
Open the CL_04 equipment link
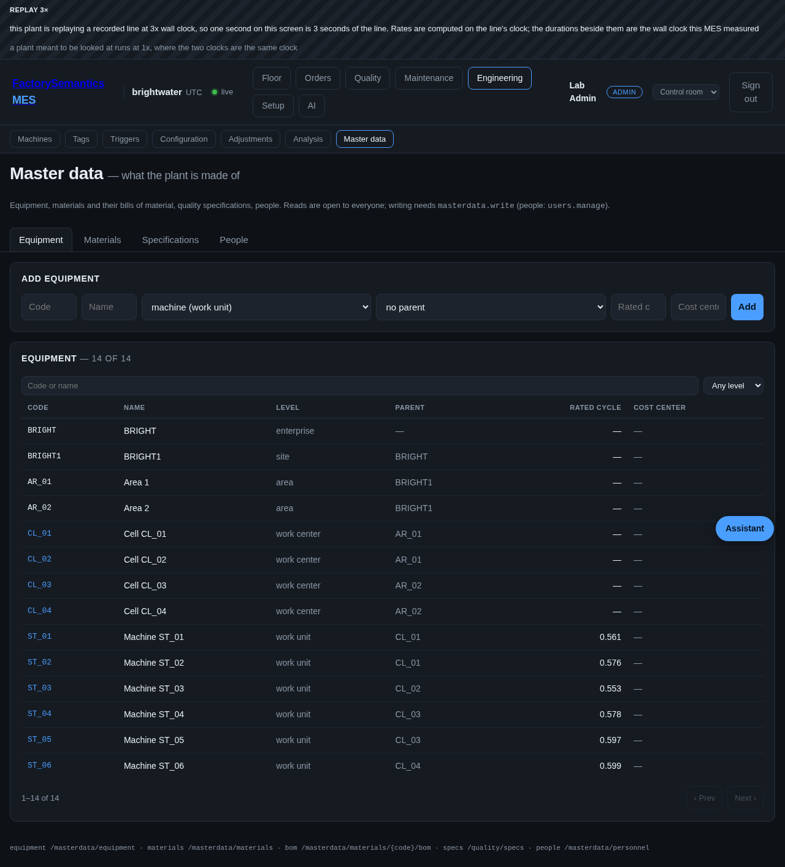(x=39, y=611)
